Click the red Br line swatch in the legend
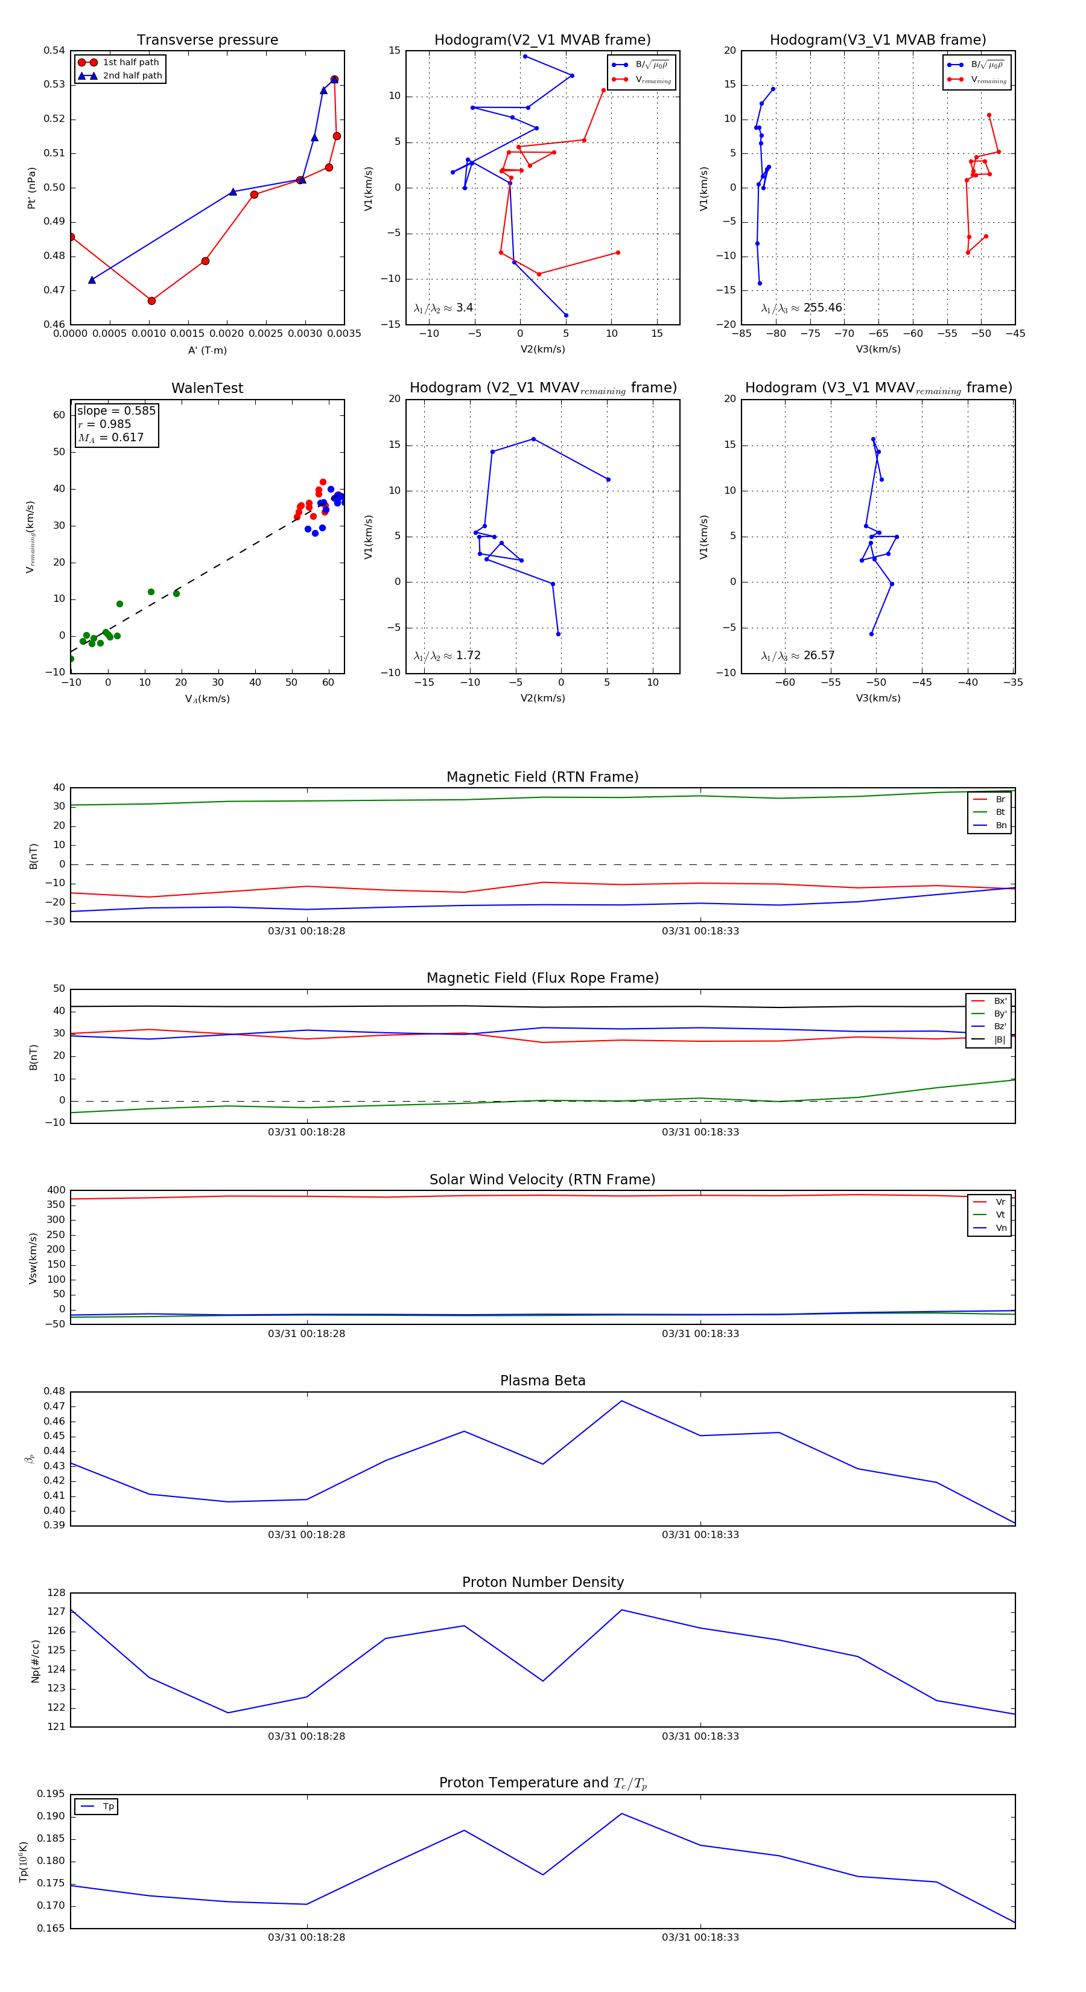 coord(980,800)
